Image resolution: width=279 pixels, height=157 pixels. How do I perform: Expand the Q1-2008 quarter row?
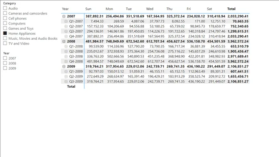[x=66, y=46]
